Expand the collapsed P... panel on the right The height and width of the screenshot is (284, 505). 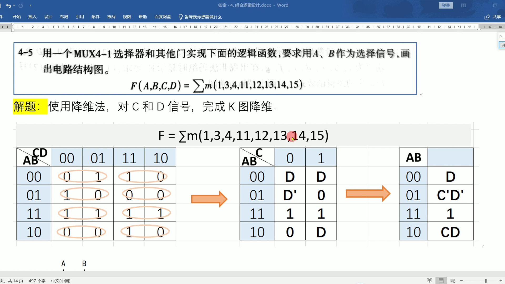point(501,37)
